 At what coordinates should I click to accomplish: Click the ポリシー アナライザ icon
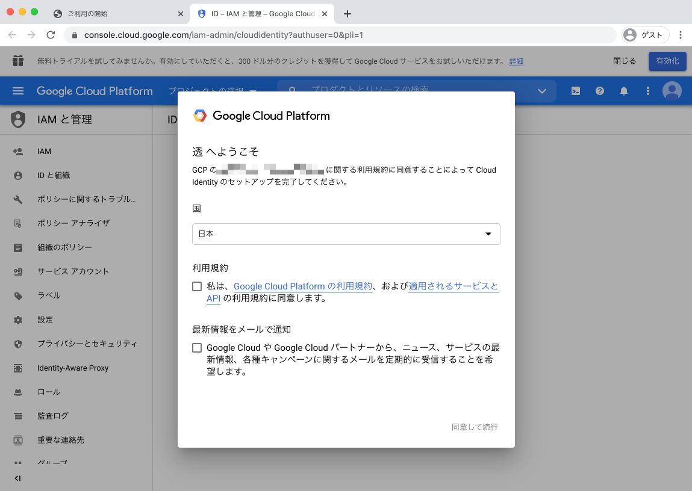point(18,223)
